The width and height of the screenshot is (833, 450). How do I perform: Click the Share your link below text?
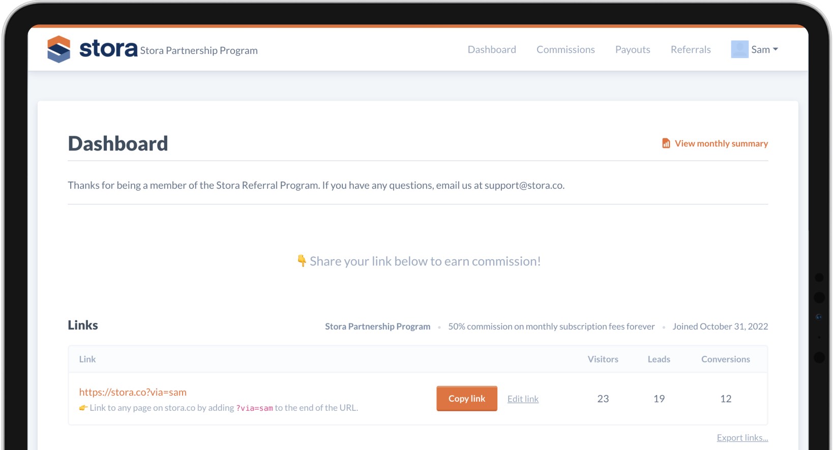point(425,261)
